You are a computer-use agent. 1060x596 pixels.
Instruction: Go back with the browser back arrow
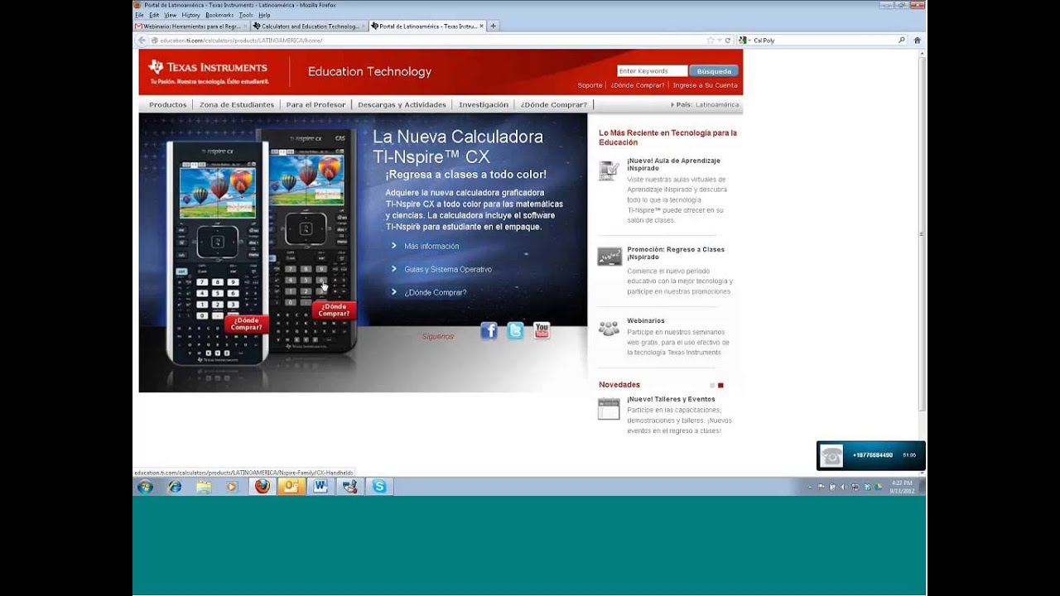pyautogui.click(x=142, y=40)
